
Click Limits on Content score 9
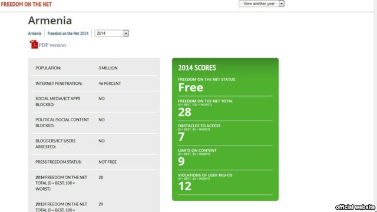tap(181, 161)
